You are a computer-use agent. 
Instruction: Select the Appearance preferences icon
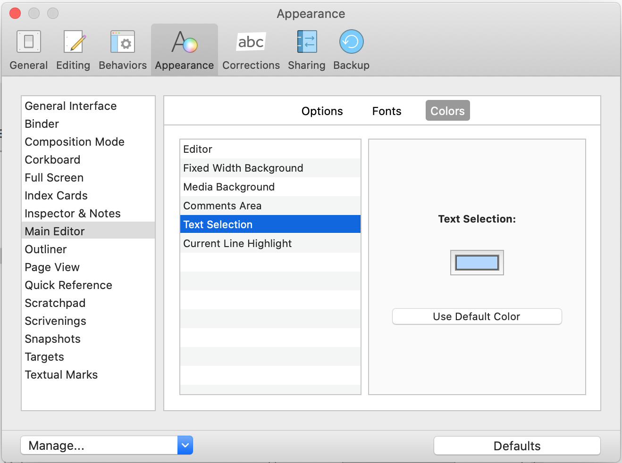tap(184, 50)
